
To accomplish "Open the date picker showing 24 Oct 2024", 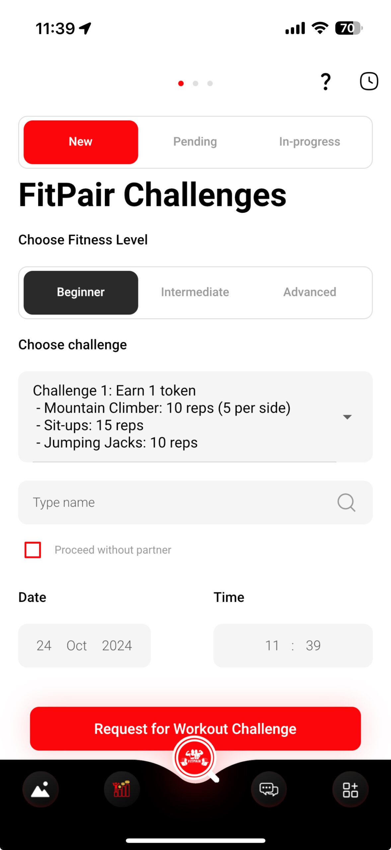I will point(84,645).
